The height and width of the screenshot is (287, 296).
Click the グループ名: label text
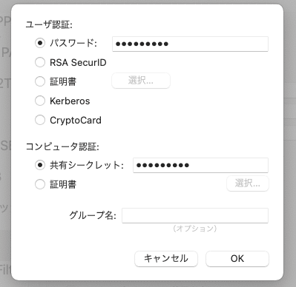click(93, 215)
